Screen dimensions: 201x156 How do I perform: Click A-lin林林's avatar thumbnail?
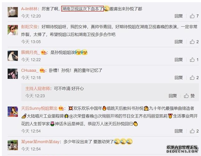point(13,12)
